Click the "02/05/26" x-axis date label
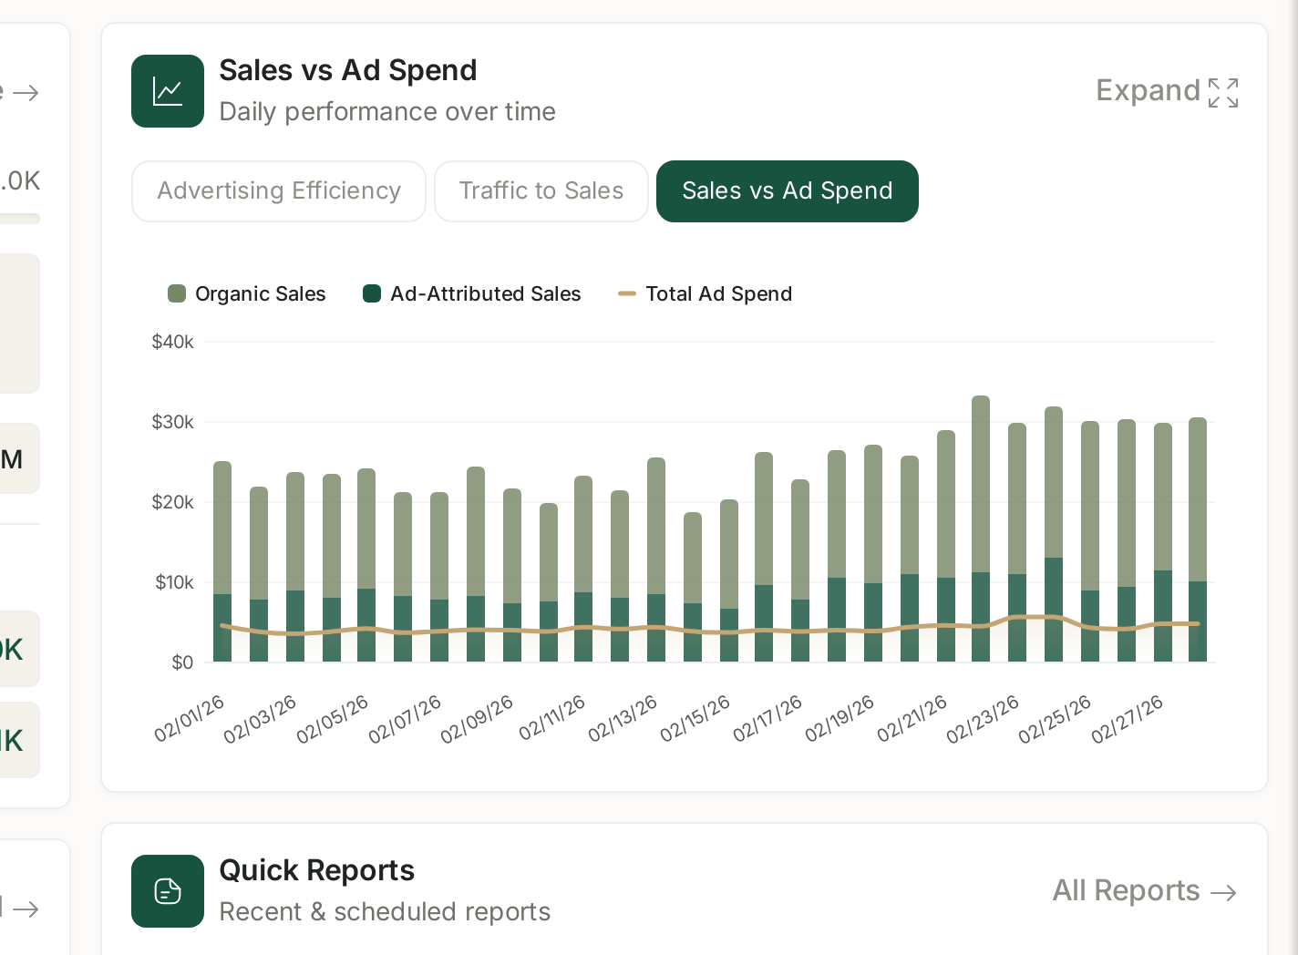The width and height of the screenshot is (1298, 955). click(333, 719)
